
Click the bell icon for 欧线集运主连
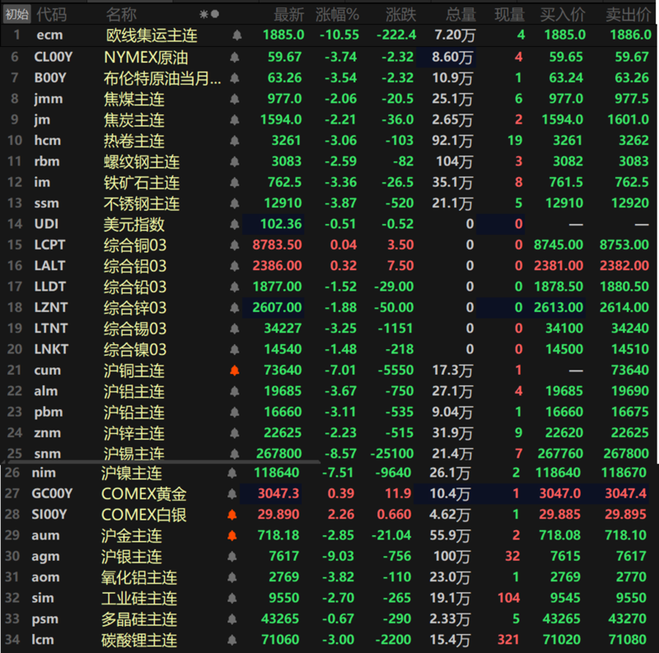click(237, 35)
